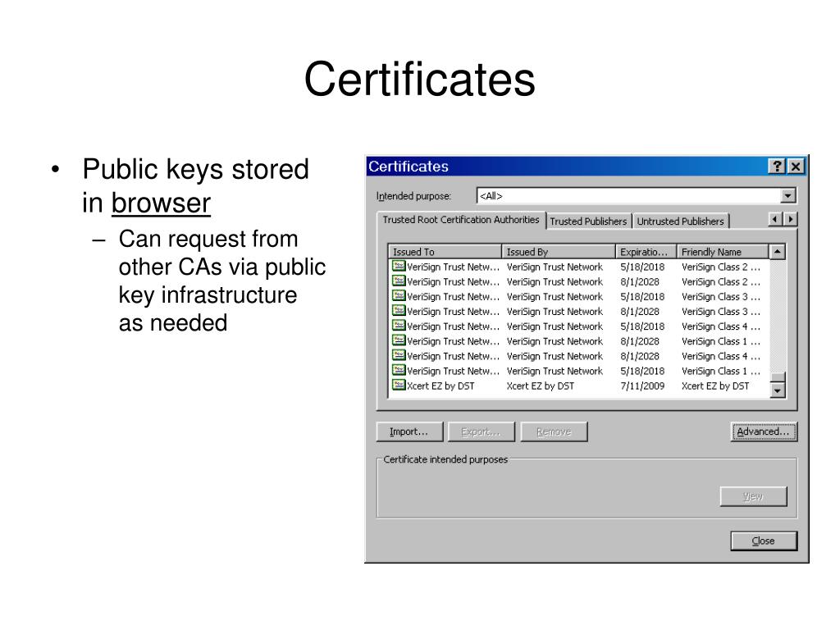Click certificate icon of VeriSign Class 2 expiring 8/1/2028
The height and width of the screenshot is (630, 840).
(x=398, y=281)
